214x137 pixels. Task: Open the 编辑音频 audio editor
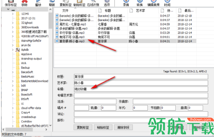[x=153, y=3]
